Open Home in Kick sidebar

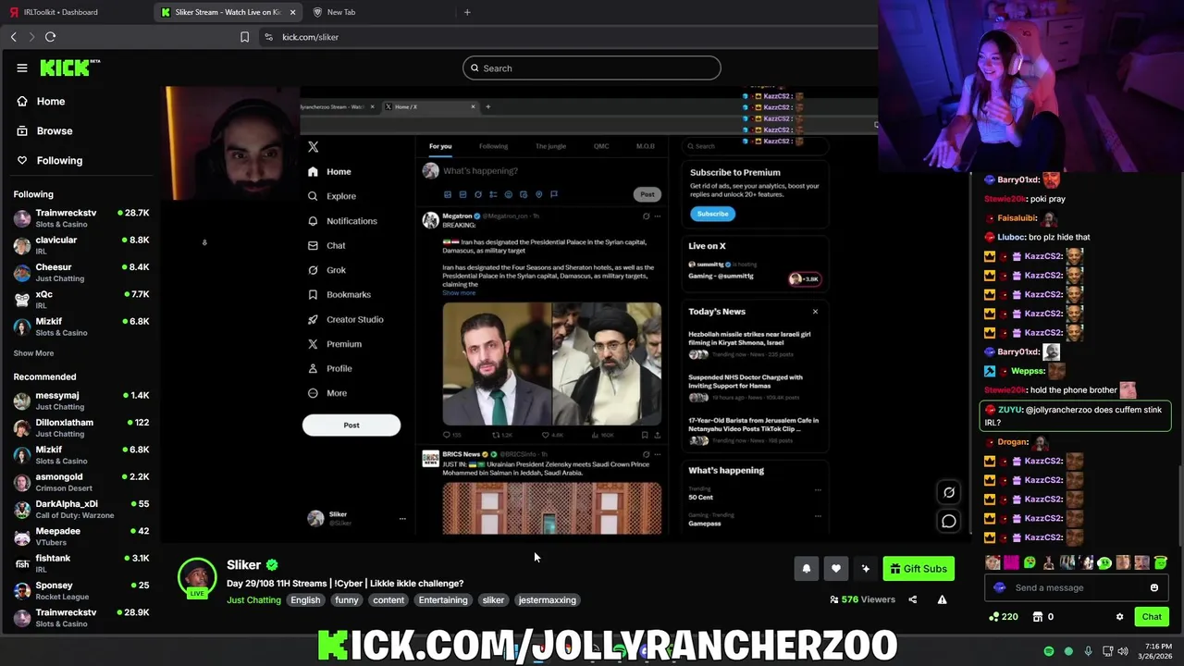click(x=42, y=101)
